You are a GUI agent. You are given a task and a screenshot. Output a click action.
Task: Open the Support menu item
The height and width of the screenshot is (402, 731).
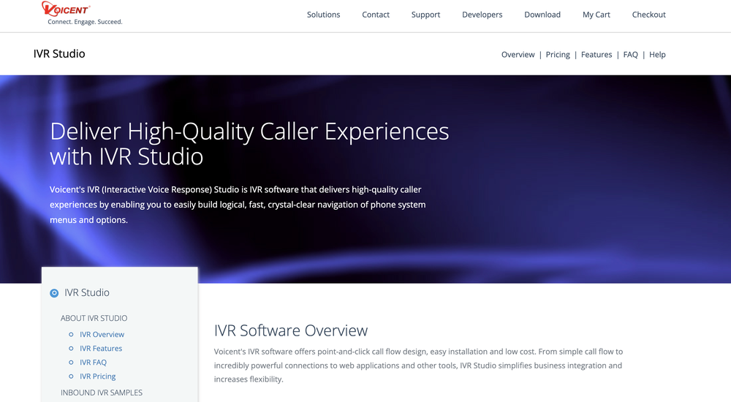(425, 15)
